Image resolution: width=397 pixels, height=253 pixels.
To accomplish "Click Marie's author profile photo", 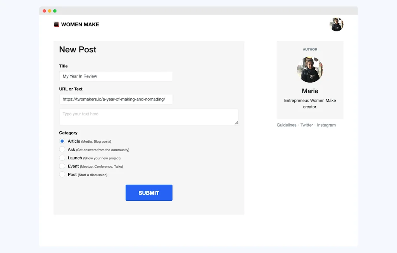I will click(310, 70).
